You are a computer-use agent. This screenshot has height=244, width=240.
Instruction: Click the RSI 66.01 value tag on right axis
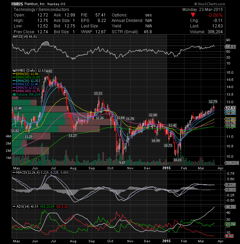point(230,47)
